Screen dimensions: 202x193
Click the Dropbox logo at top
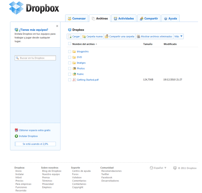click(34, 8)
